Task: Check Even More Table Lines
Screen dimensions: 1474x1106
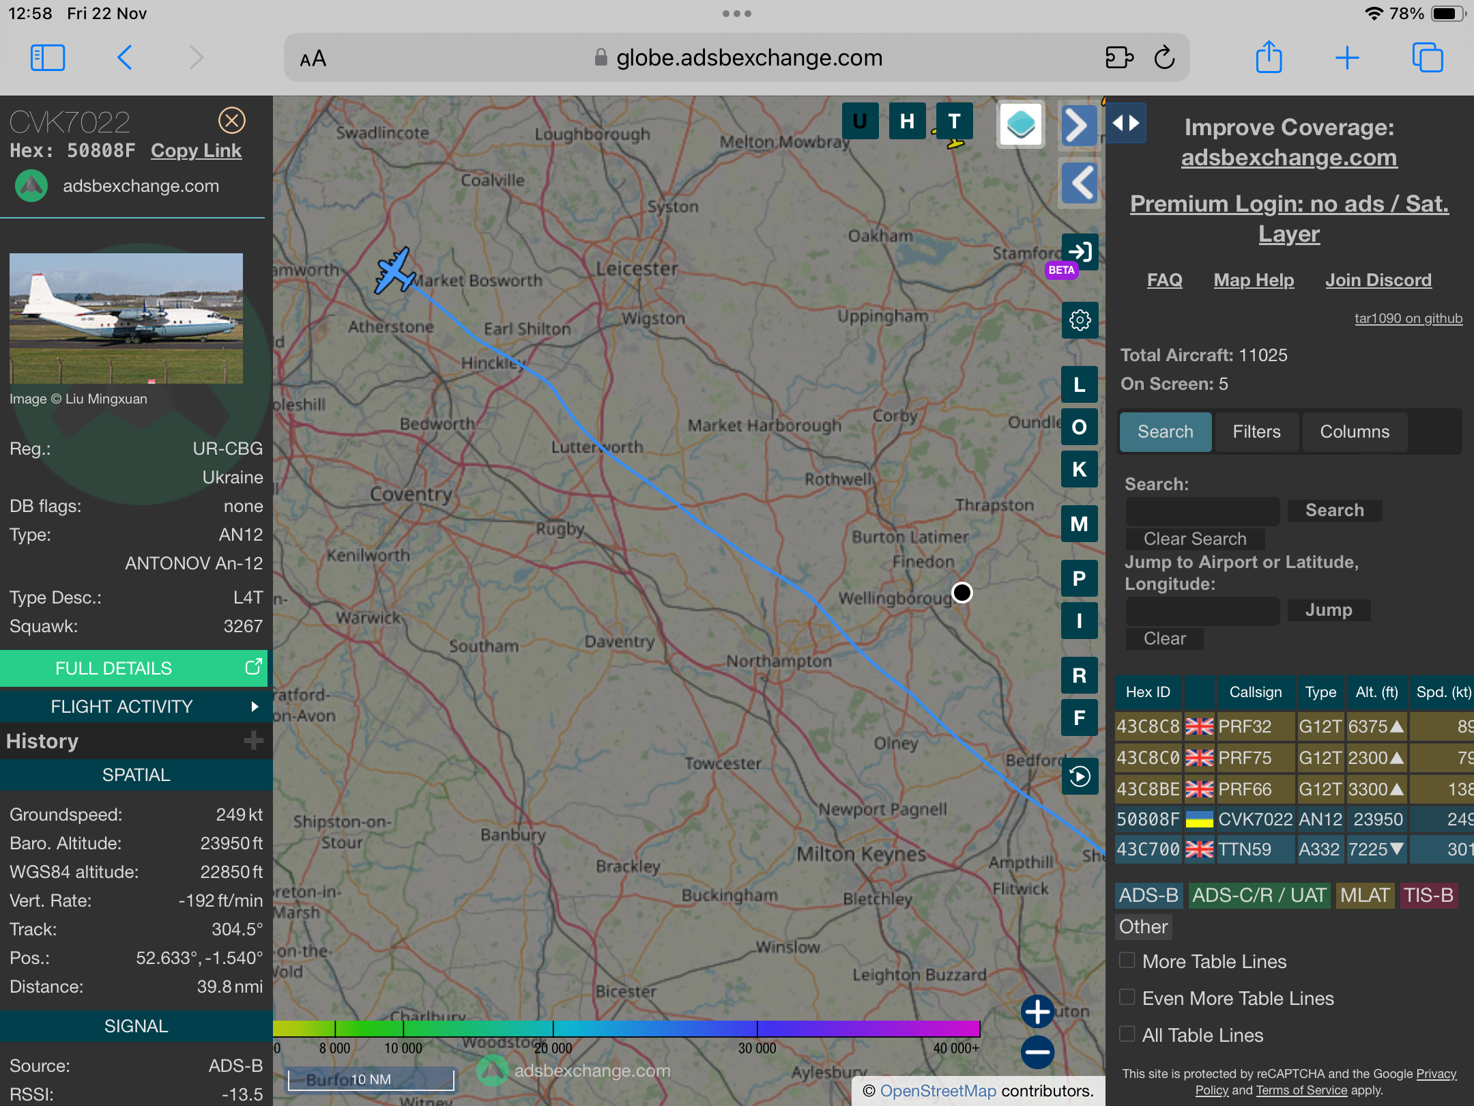Action: (x=1127, y=997)
